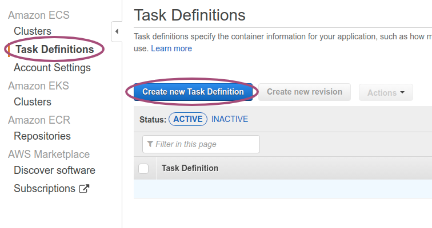The image size is (432, 228).
Task: Click the filter funnel icon
Action: (x=150, y=144)
